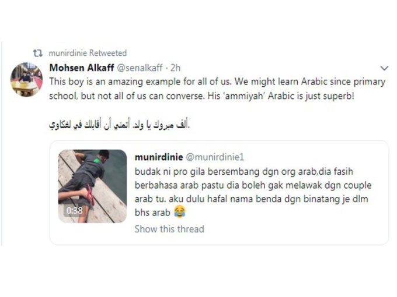Click the 2h timestamp of the tweet
The image size is (397, 297).
point(175,68)
